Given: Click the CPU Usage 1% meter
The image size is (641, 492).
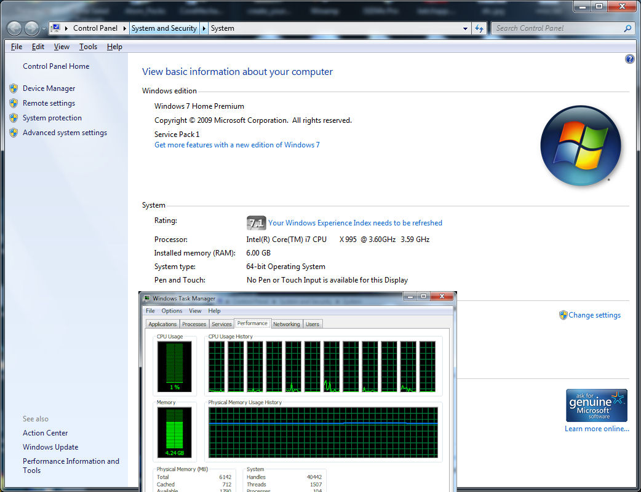Looking at the screenshot, I should coord(175,366).
